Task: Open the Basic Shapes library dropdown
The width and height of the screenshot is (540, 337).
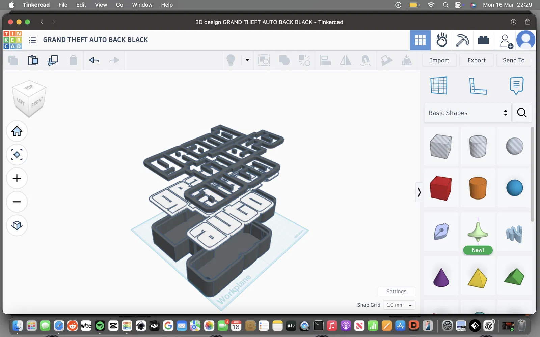Action: [x=467, y=113]
